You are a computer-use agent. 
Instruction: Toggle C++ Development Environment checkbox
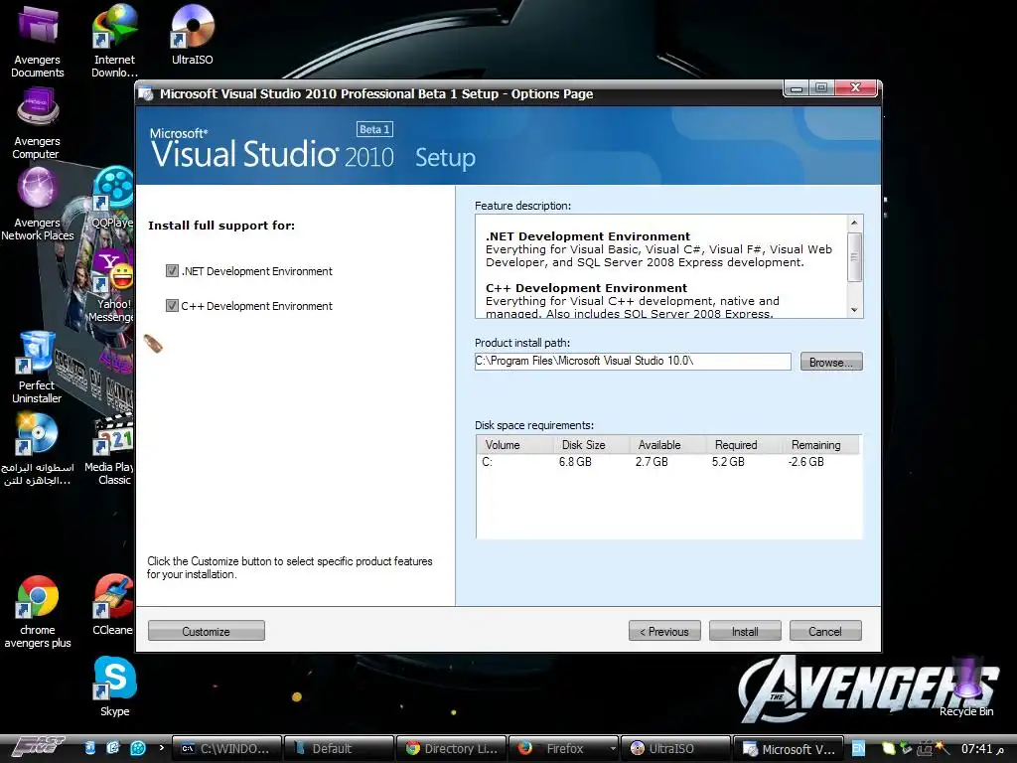172,306
